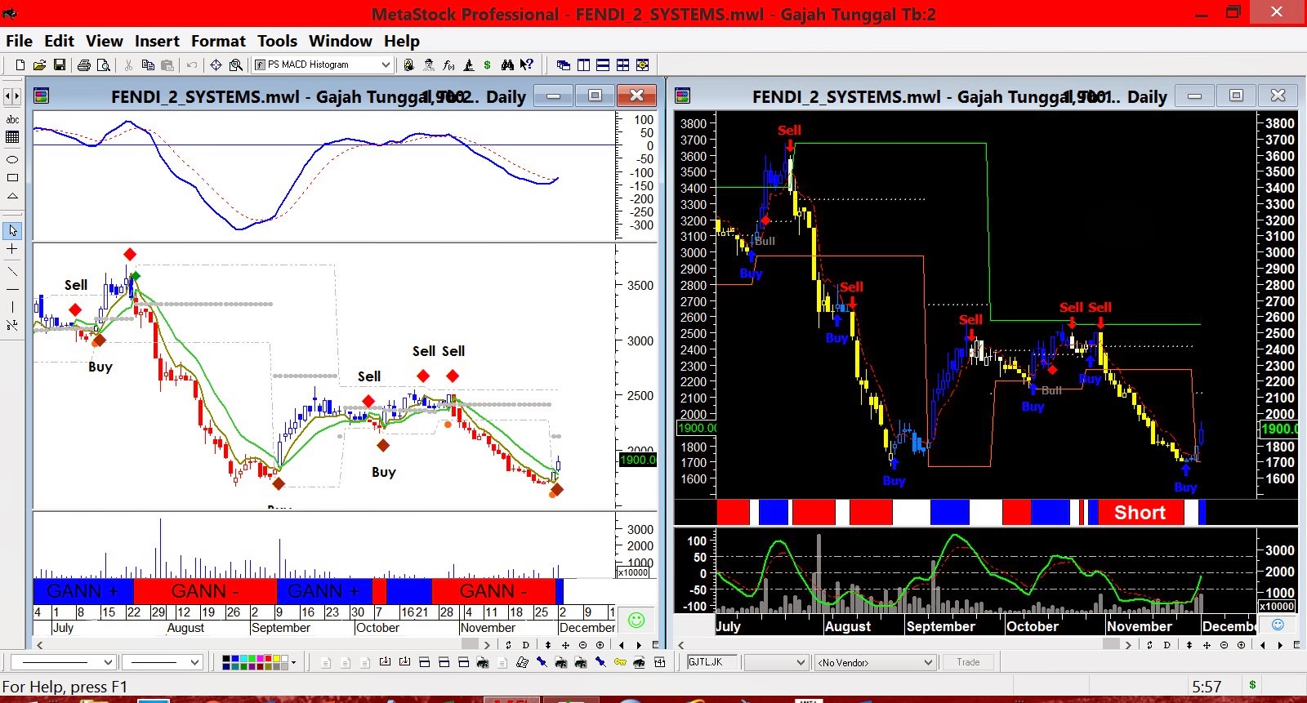Image resolution: width=1307 pixels, height=703 pixels.
Task: Click the Cascade windows icon
Action: (x=564, y=65)
